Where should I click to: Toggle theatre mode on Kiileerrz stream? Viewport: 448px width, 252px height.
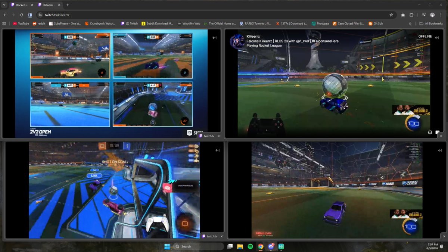coord(437,132)
